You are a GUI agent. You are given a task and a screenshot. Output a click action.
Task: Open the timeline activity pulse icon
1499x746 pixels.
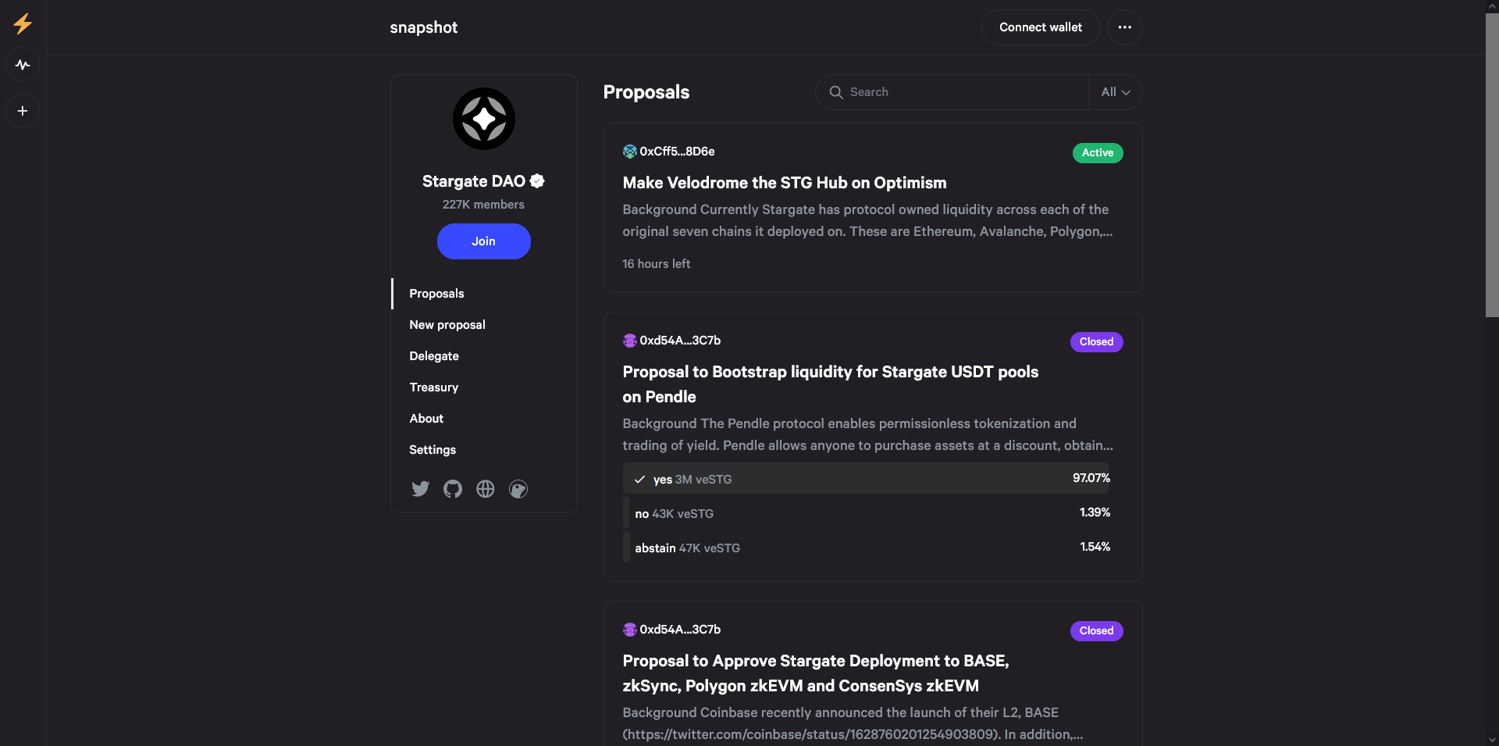[x=23, y=65]
